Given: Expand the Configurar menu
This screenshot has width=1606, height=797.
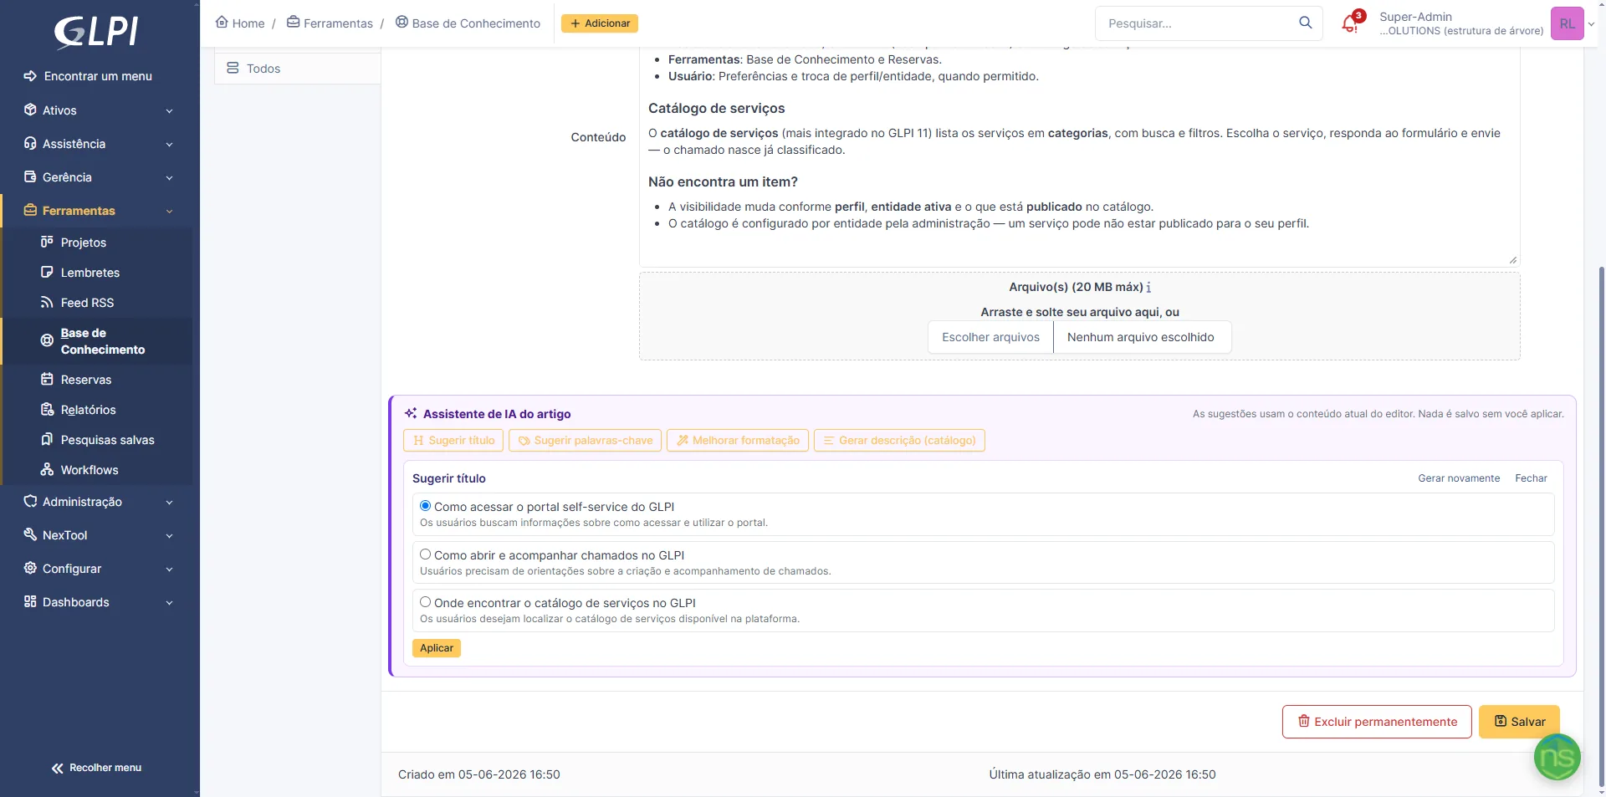Looking at the screenshot, I should coord(100,569).
